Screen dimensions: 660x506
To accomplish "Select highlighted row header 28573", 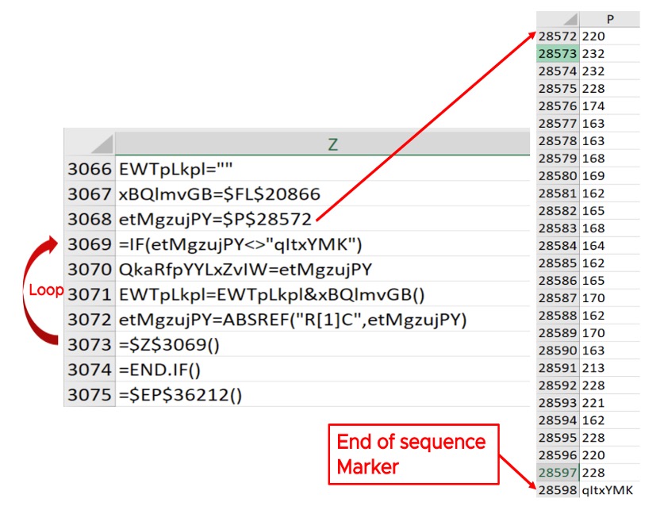I will [x=558, y=54].
